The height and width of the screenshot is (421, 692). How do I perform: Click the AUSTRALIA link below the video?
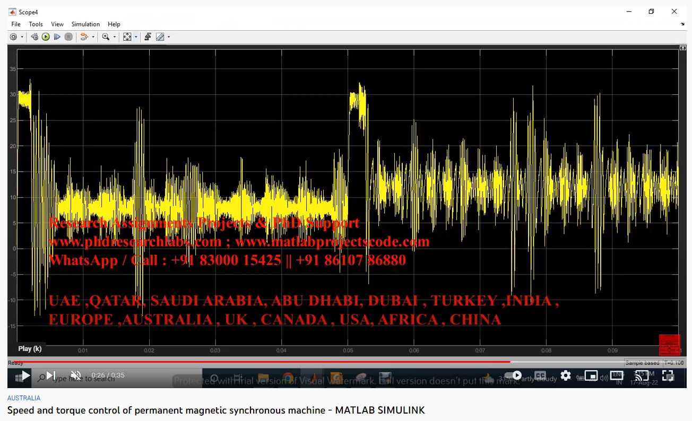coord(24,398)
